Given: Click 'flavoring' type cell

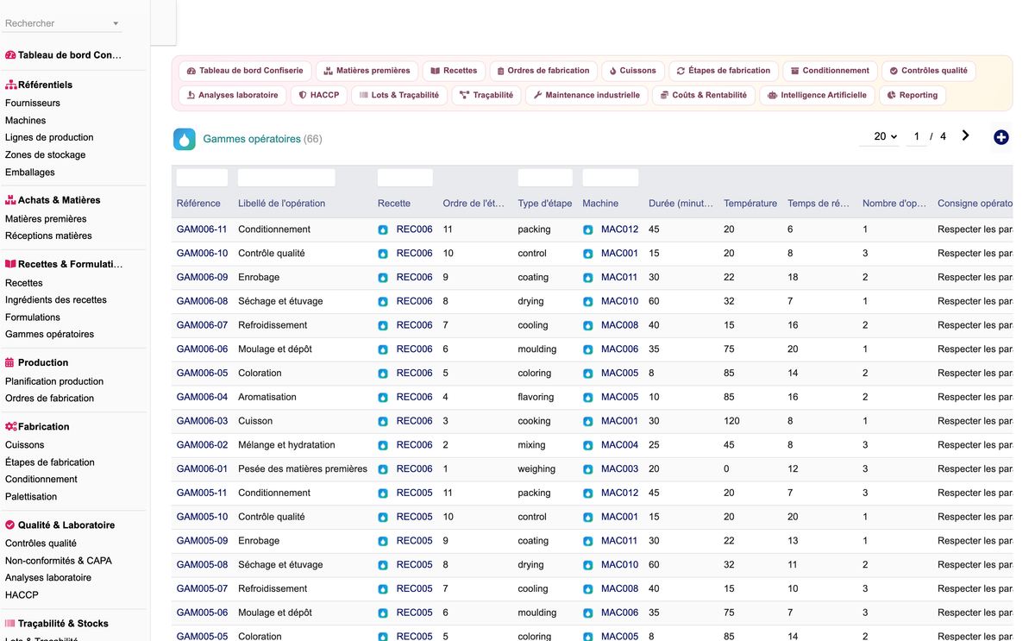Looking at the screenshot, I should pos(536,398).
